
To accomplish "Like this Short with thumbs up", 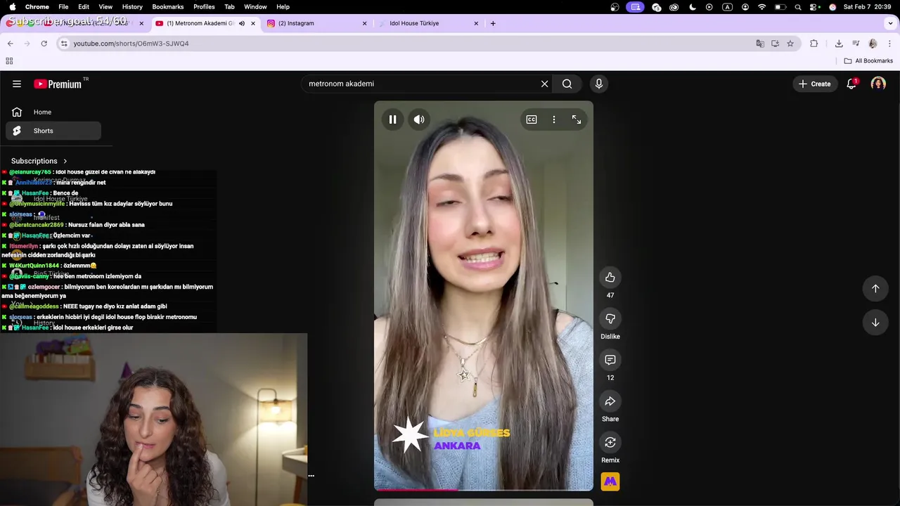I will point(610,278).
